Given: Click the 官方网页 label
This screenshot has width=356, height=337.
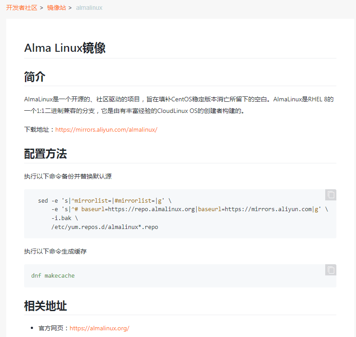Looking at the screenshot, I should (x=54, y=328).
